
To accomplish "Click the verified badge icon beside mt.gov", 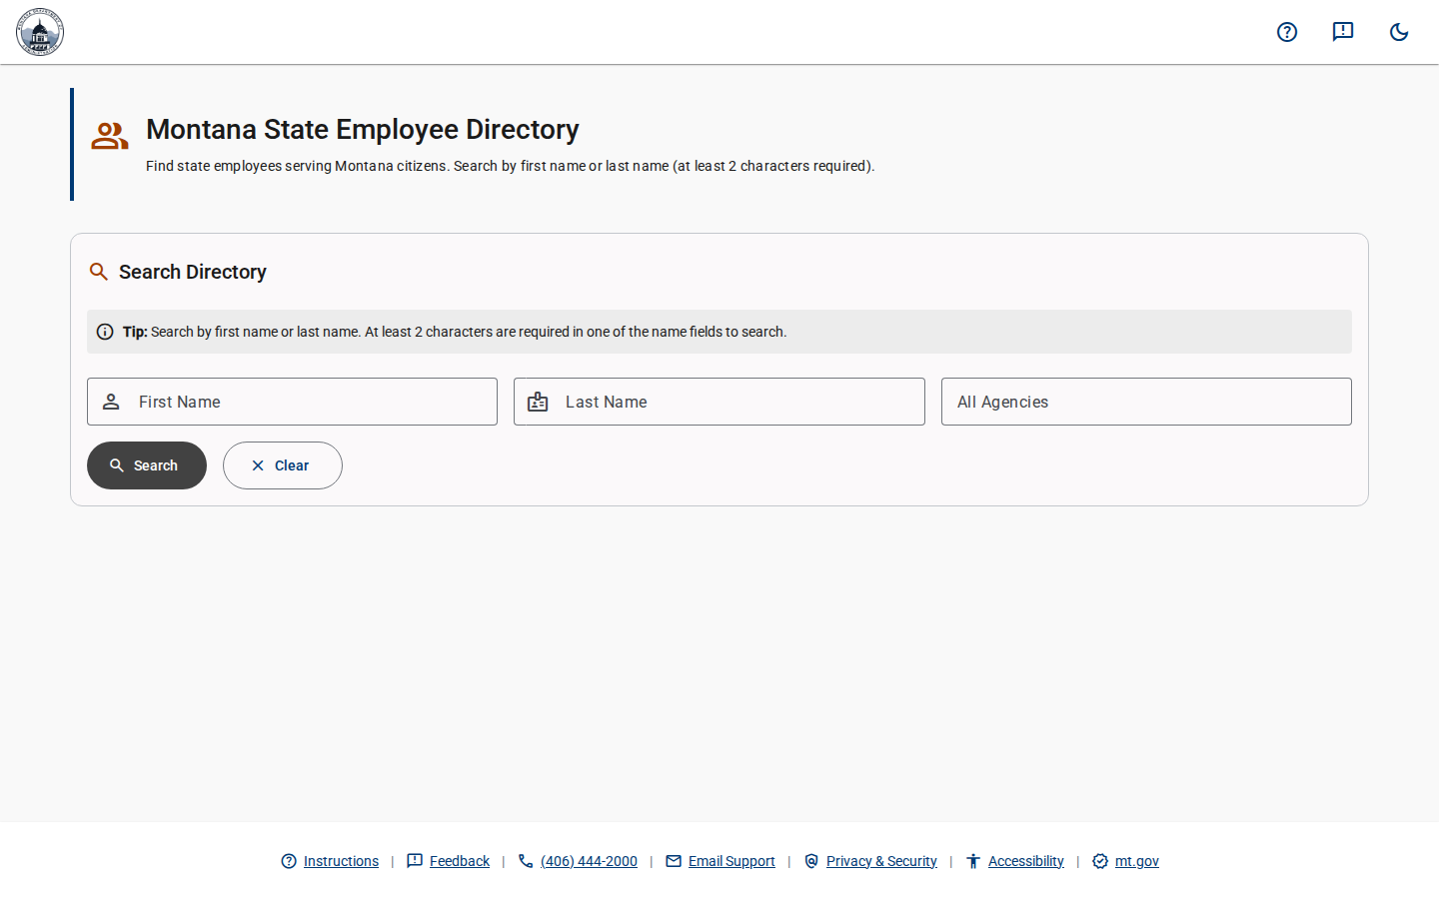I will coord(1100,861).
